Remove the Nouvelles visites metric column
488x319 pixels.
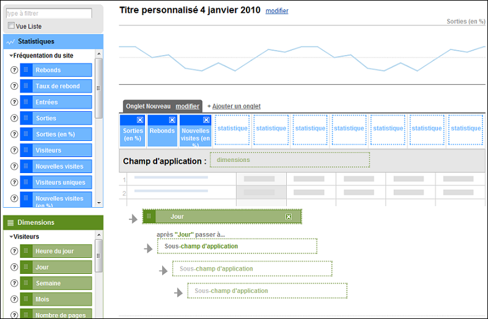tap(206, 120)
